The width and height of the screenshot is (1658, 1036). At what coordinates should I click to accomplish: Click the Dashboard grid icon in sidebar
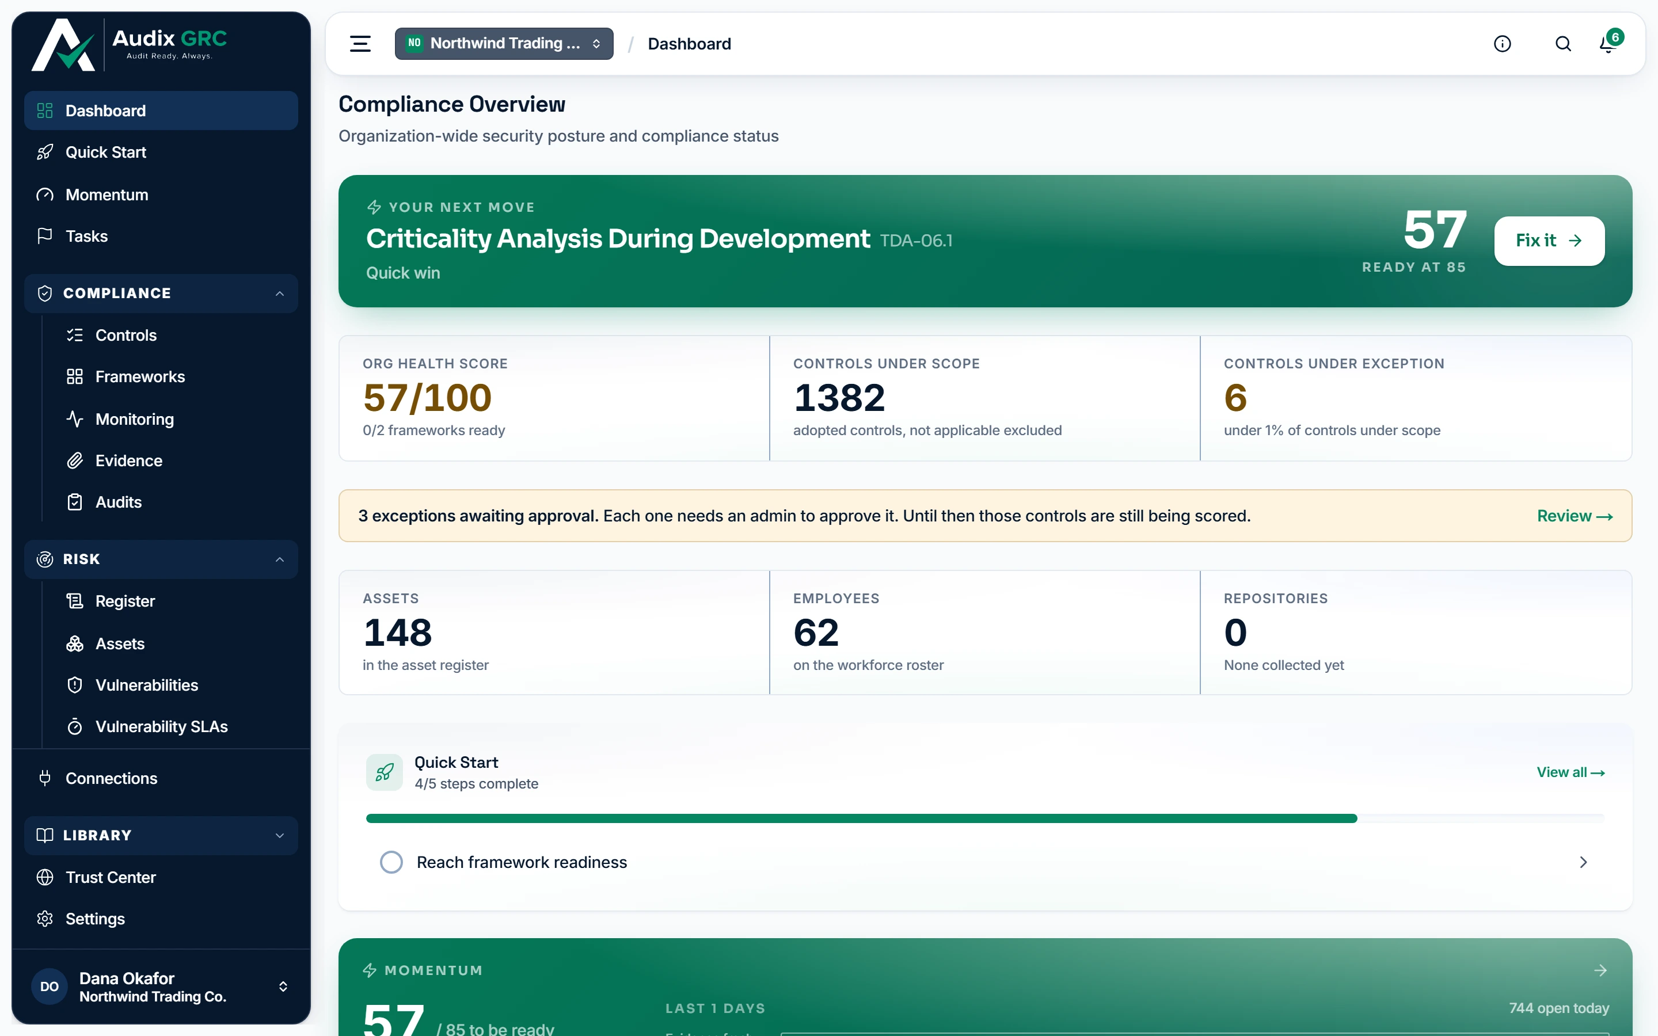click(x=45, y=111)
